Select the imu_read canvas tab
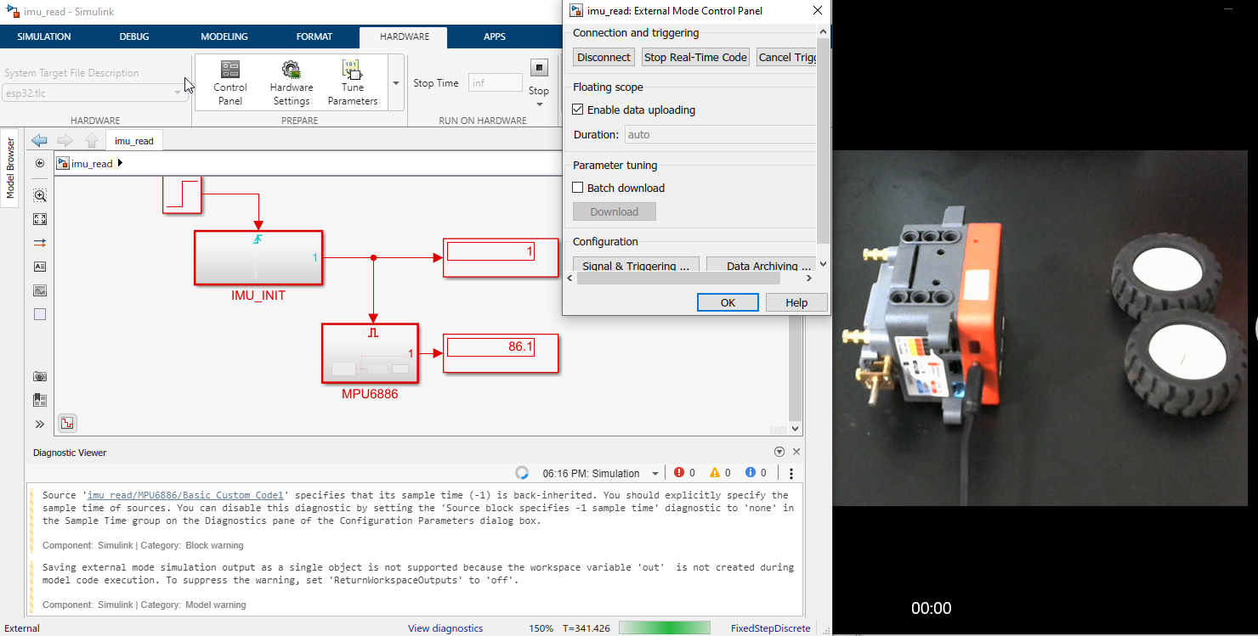 click(134, 141)
